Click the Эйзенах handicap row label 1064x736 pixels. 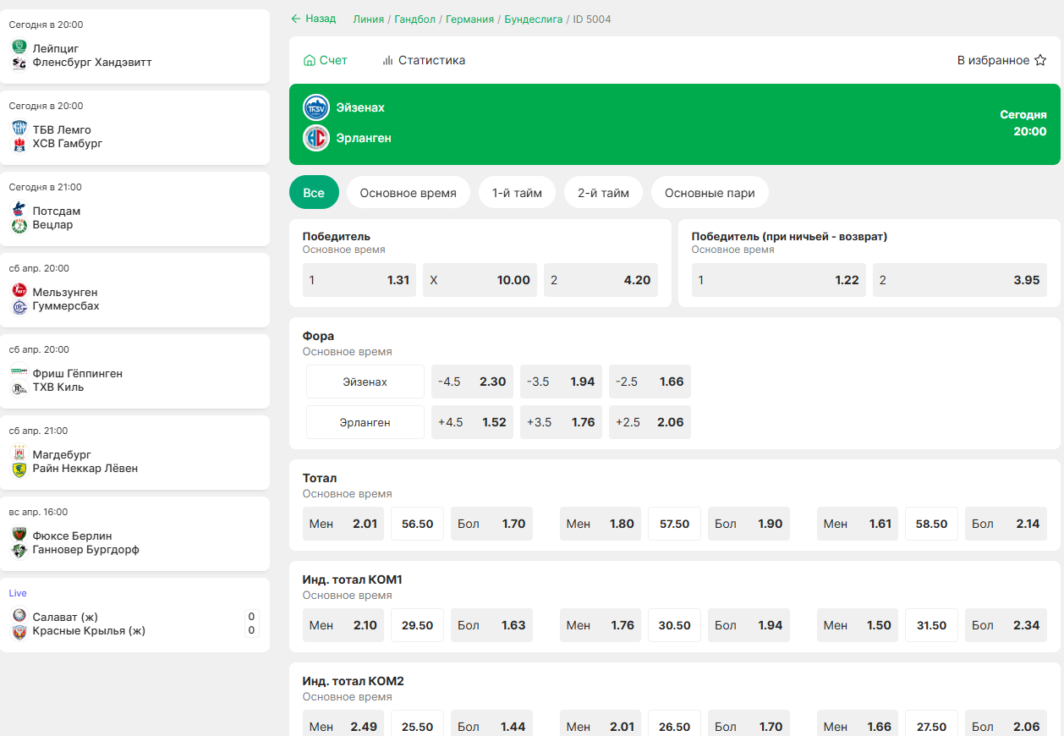(365, 382)
